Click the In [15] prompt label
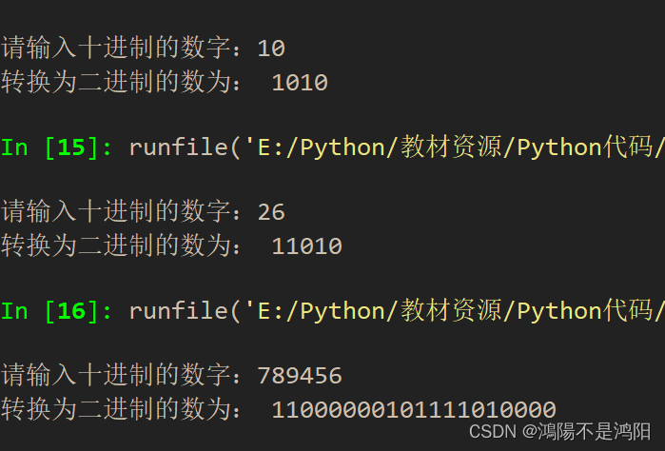The height and width of the screenshot is (451, 665). tap(56, 147)
